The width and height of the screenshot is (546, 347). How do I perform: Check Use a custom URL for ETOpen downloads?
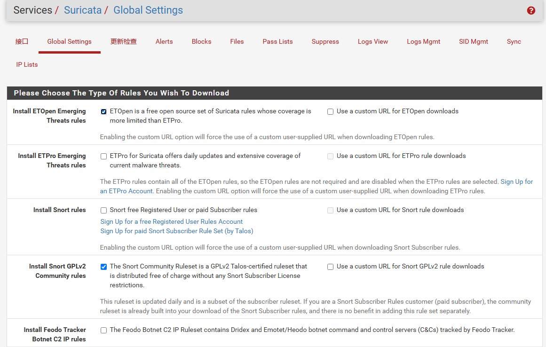[x=330, y=111]
